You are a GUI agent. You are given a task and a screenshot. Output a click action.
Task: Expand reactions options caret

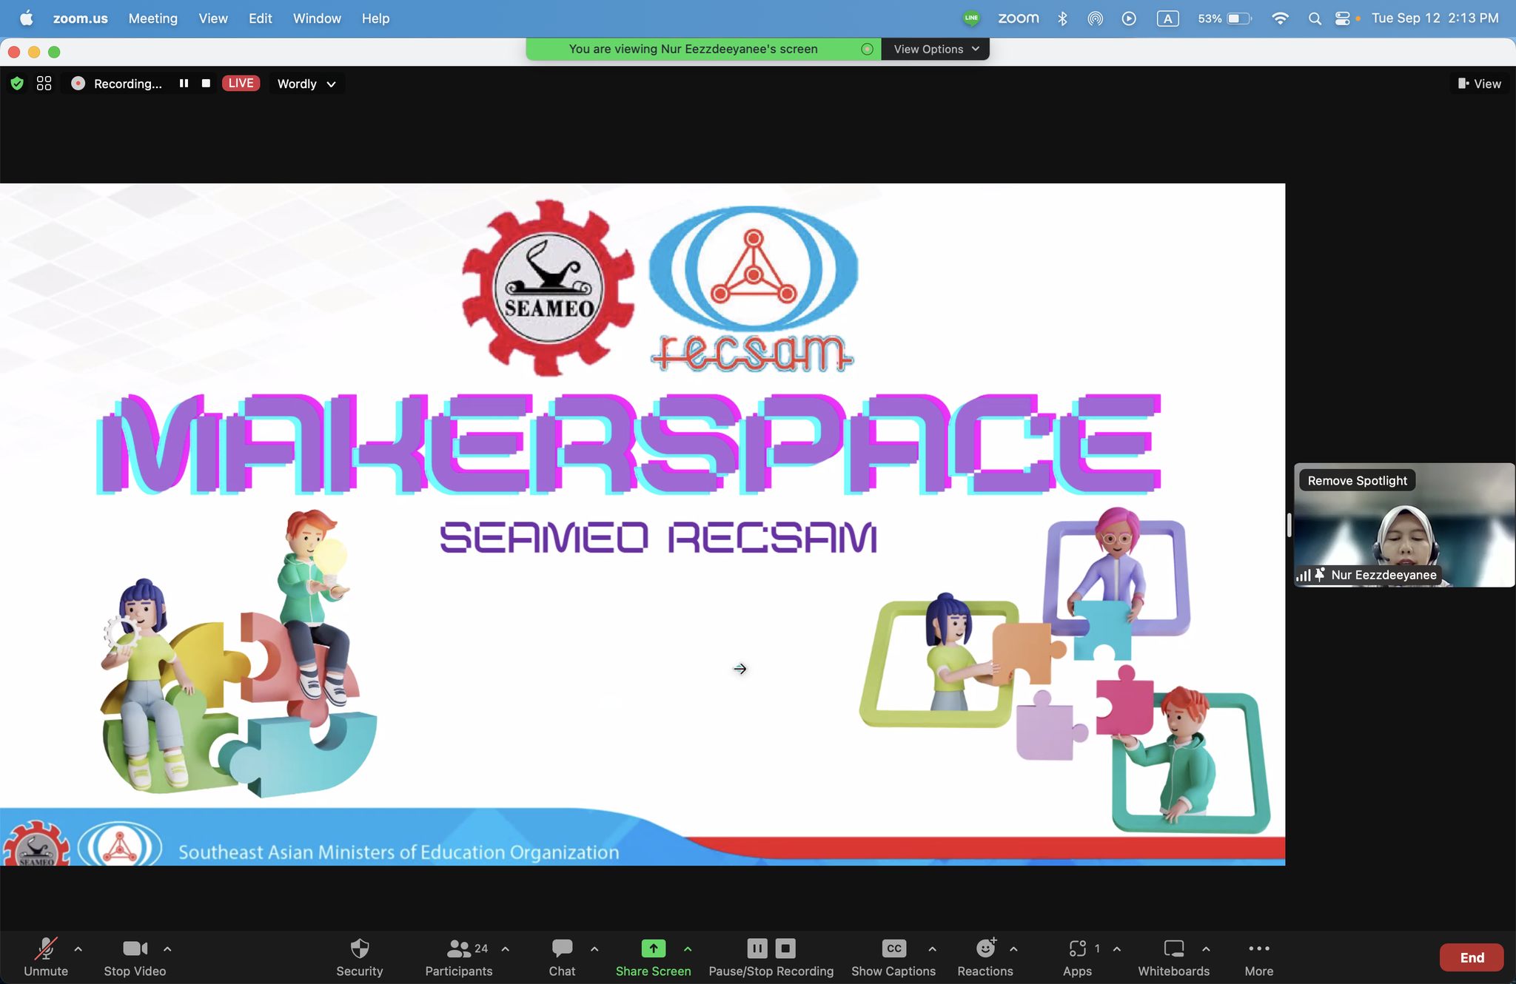coord(1013,948)
